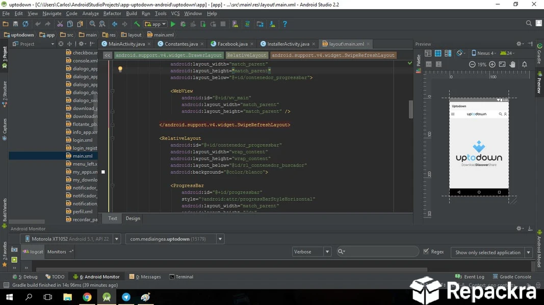Image resolution: width=544 pixels, height=305 pixels.
Task: Toggle design plus blueprint view in preview
Action: tap(448, 53)
